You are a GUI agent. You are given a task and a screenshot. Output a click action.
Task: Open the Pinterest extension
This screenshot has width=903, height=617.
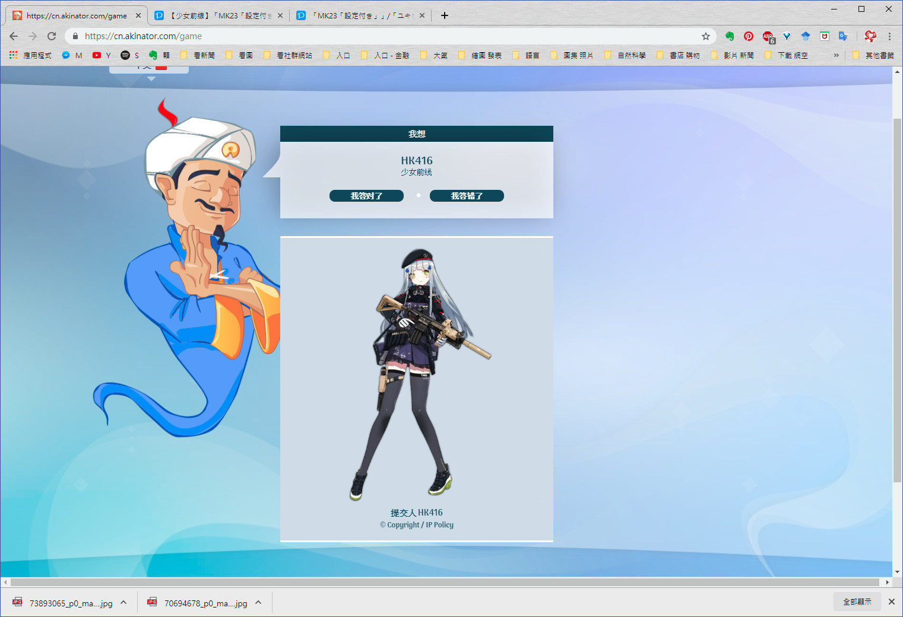coord(749,36)
